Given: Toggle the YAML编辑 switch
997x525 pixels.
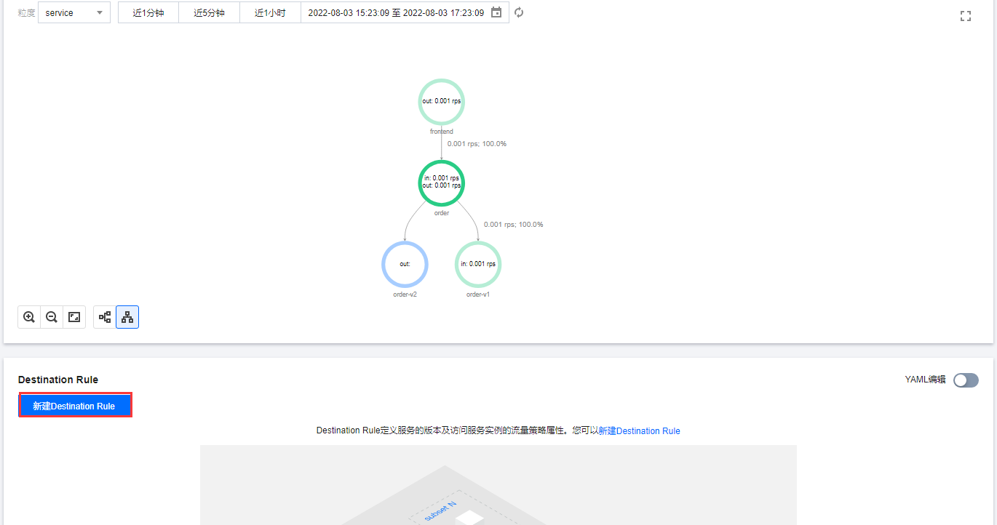Looking at the screenshot, I should (x=966, y=380).
